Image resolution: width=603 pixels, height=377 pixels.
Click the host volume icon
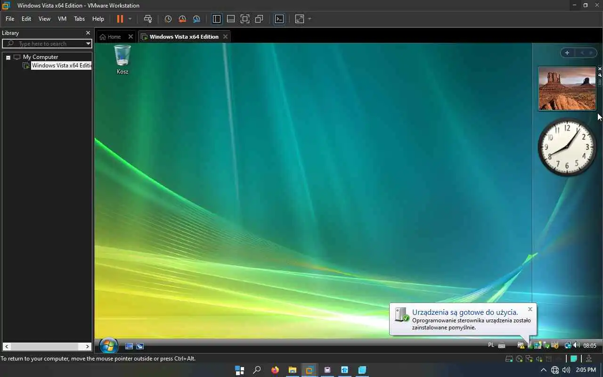[x=566, y=370]
